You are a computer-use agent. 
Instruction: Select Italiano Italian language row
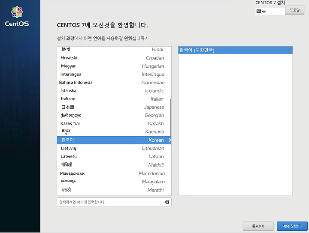point(114,99)
